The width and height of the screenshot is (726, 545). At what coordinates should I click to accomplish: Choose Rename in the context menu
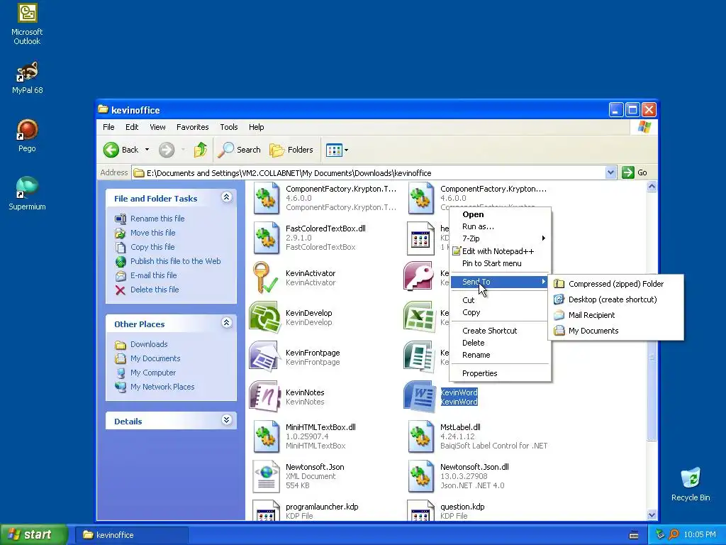501,355
